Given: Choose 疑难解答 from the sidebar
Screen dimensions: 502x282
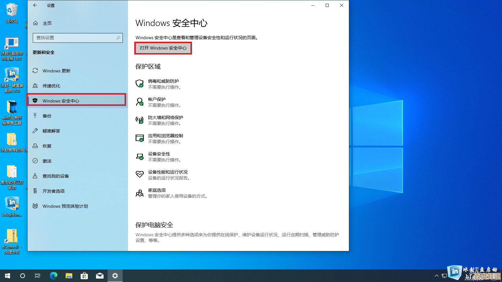Looking at the screenshot, I should (x=51, y=131).
